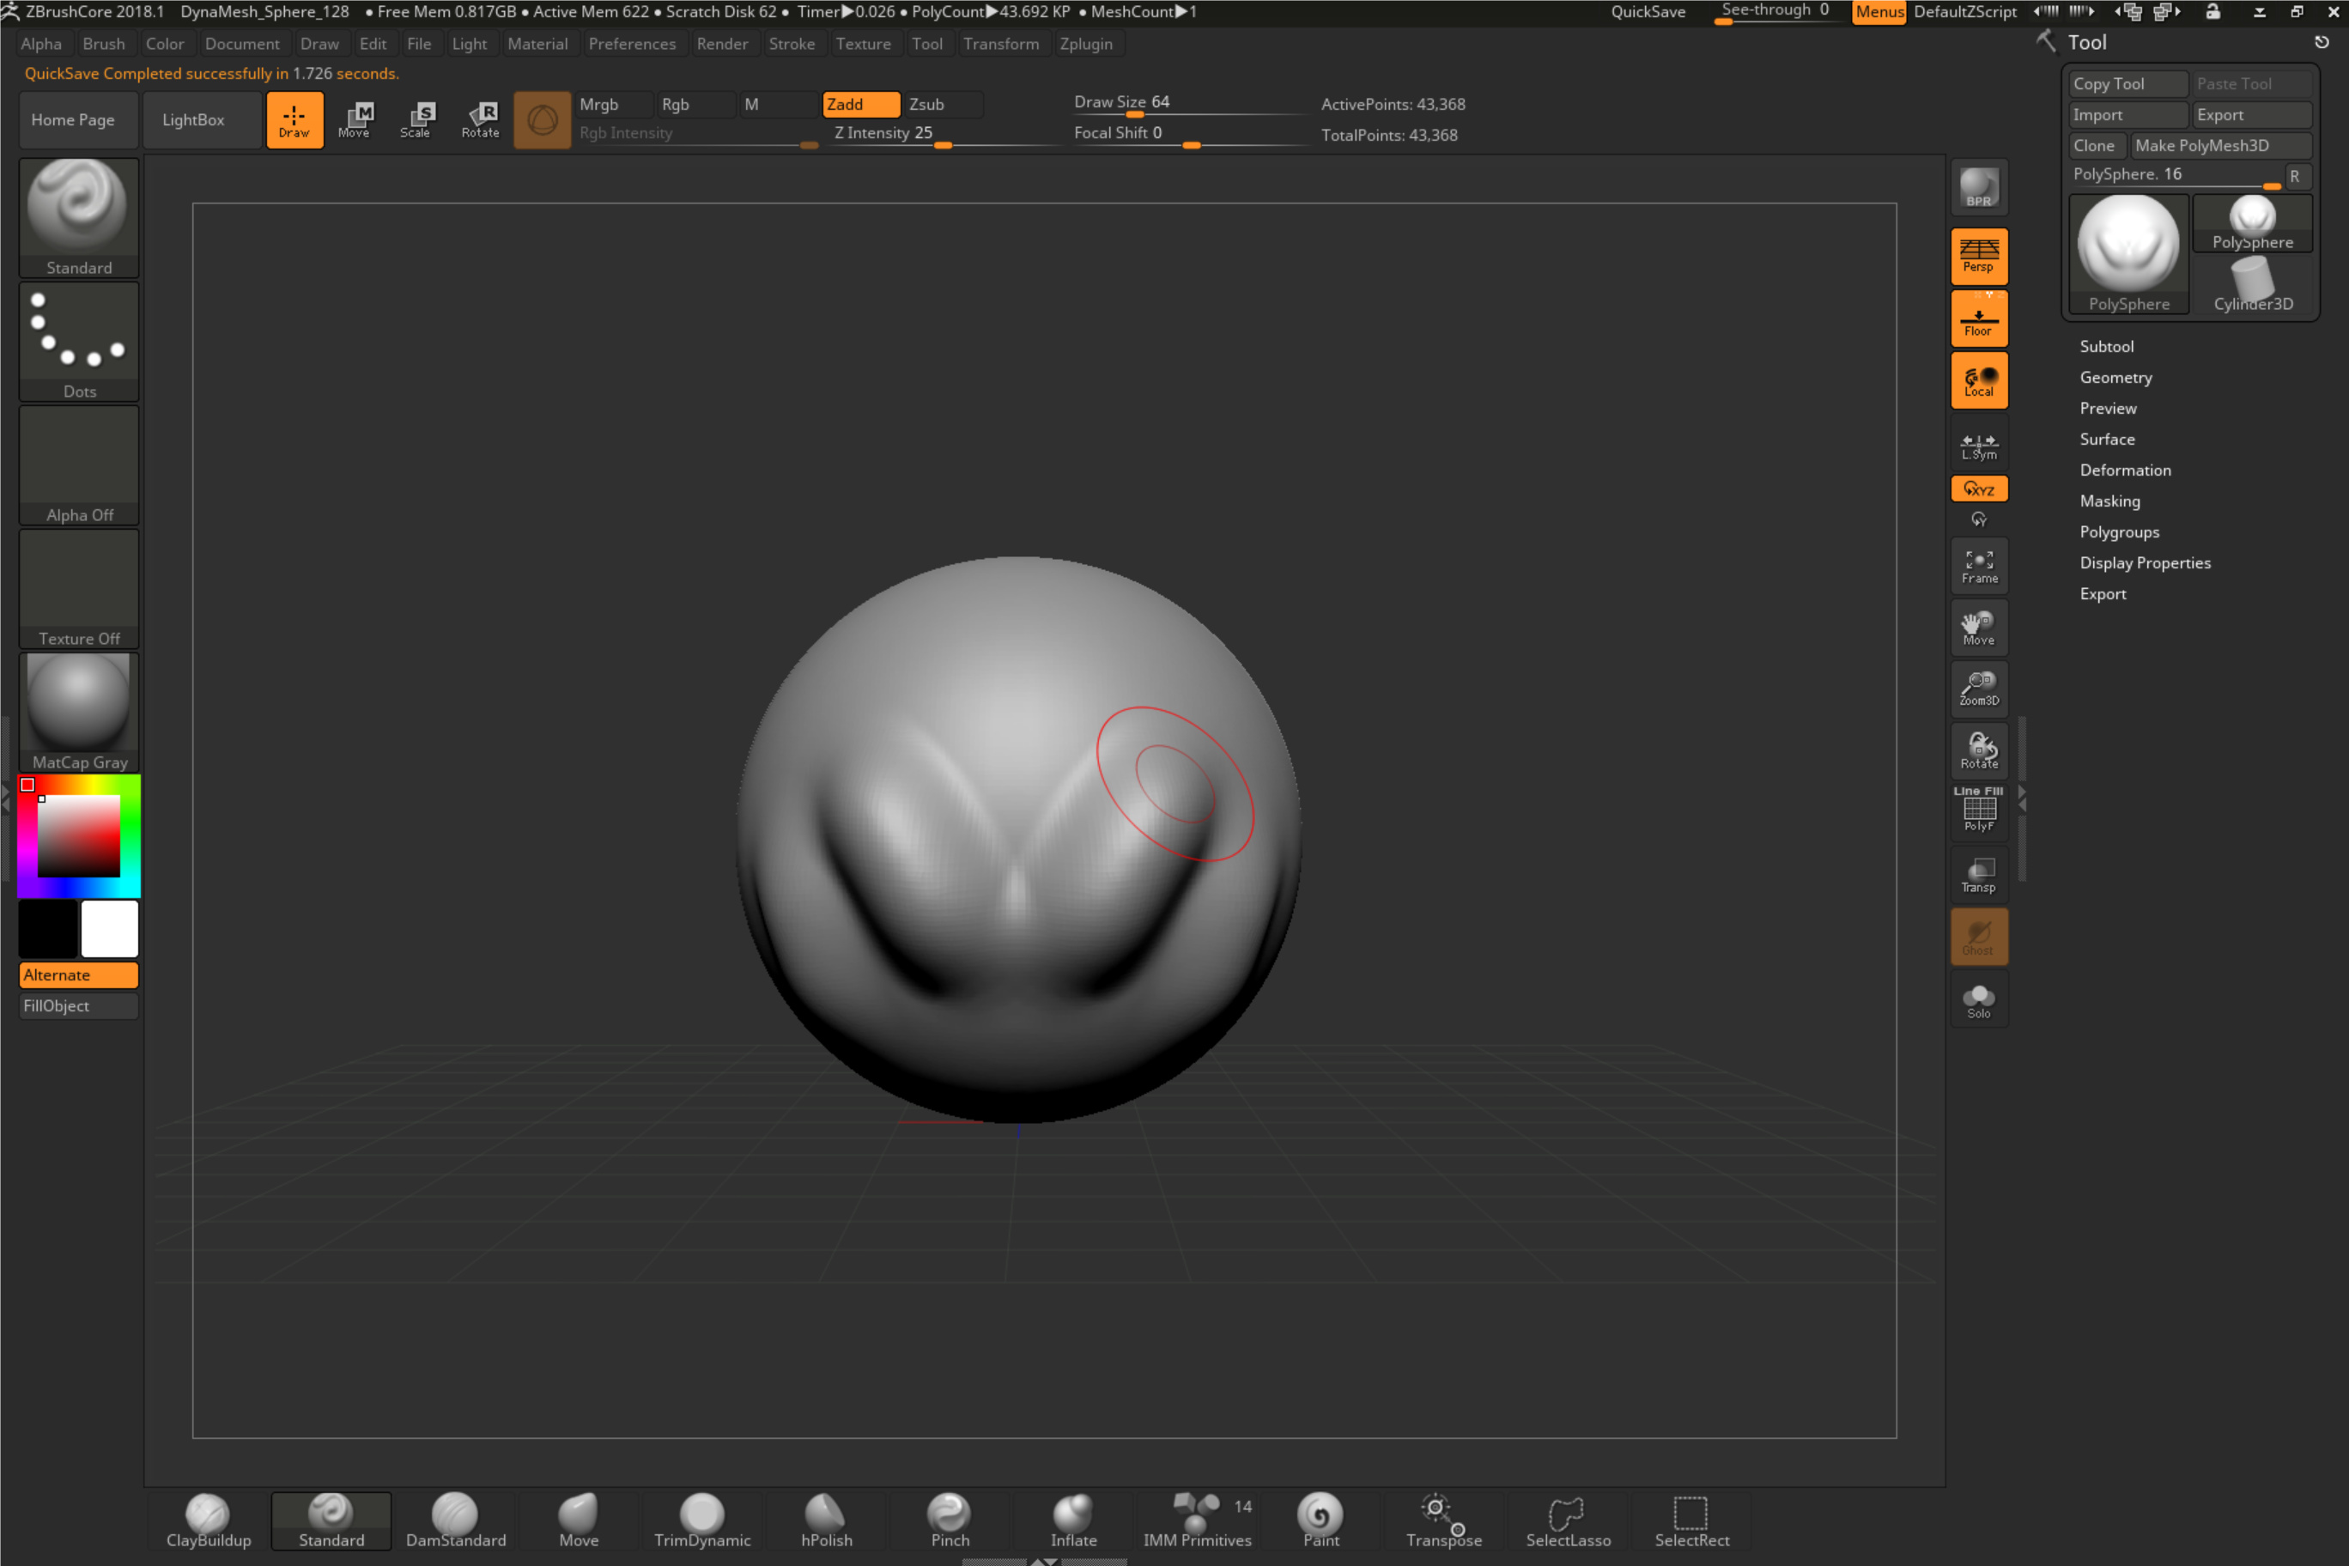The width and height of the screenshot is (2349, 1566).
Task: Open the Alpha menu
Action: point(41,44)
